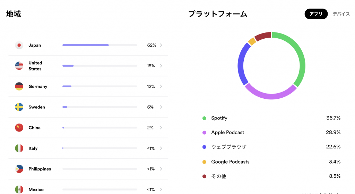The height and width of the screenshot is (194, 355).
Task: Click the China flag icon
Action: pos(19,128)
